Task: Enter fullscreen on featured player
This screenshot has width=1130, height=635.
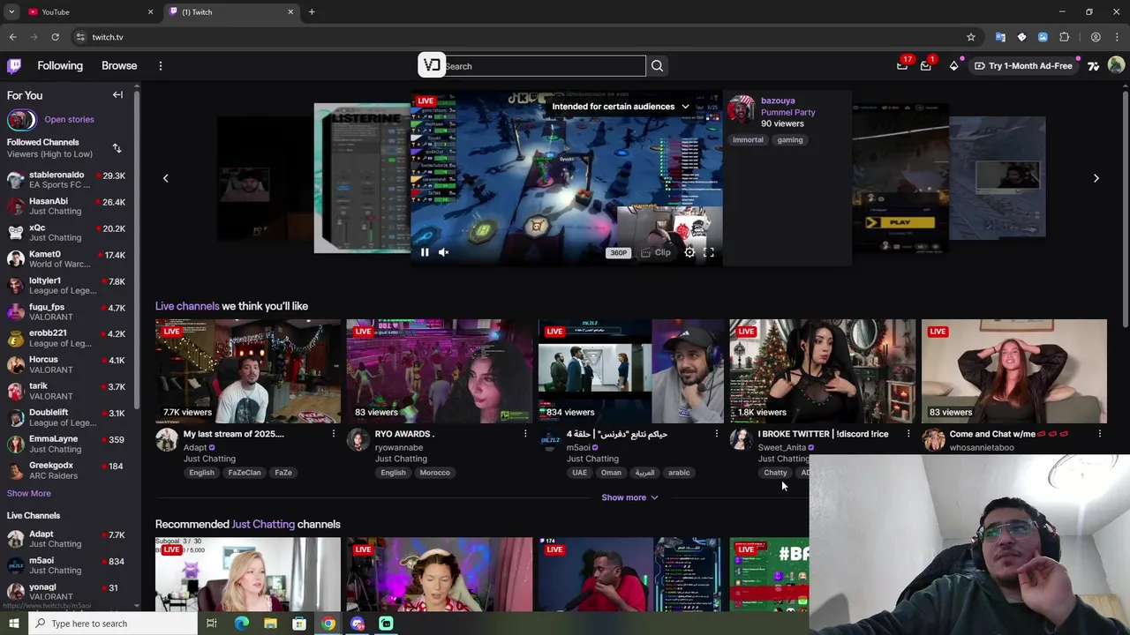Action: (x=709, y=252)
